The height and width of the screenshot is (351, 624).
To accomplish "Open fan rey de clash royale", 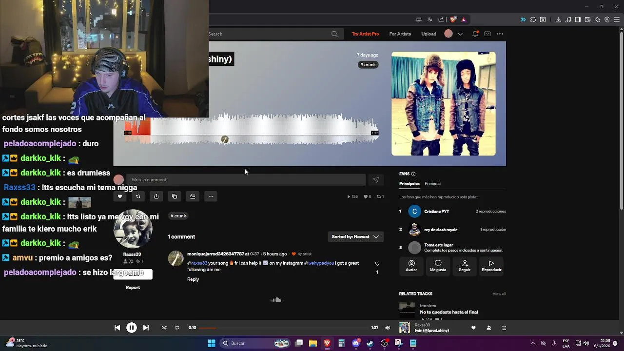I will (x=441, y=230).
